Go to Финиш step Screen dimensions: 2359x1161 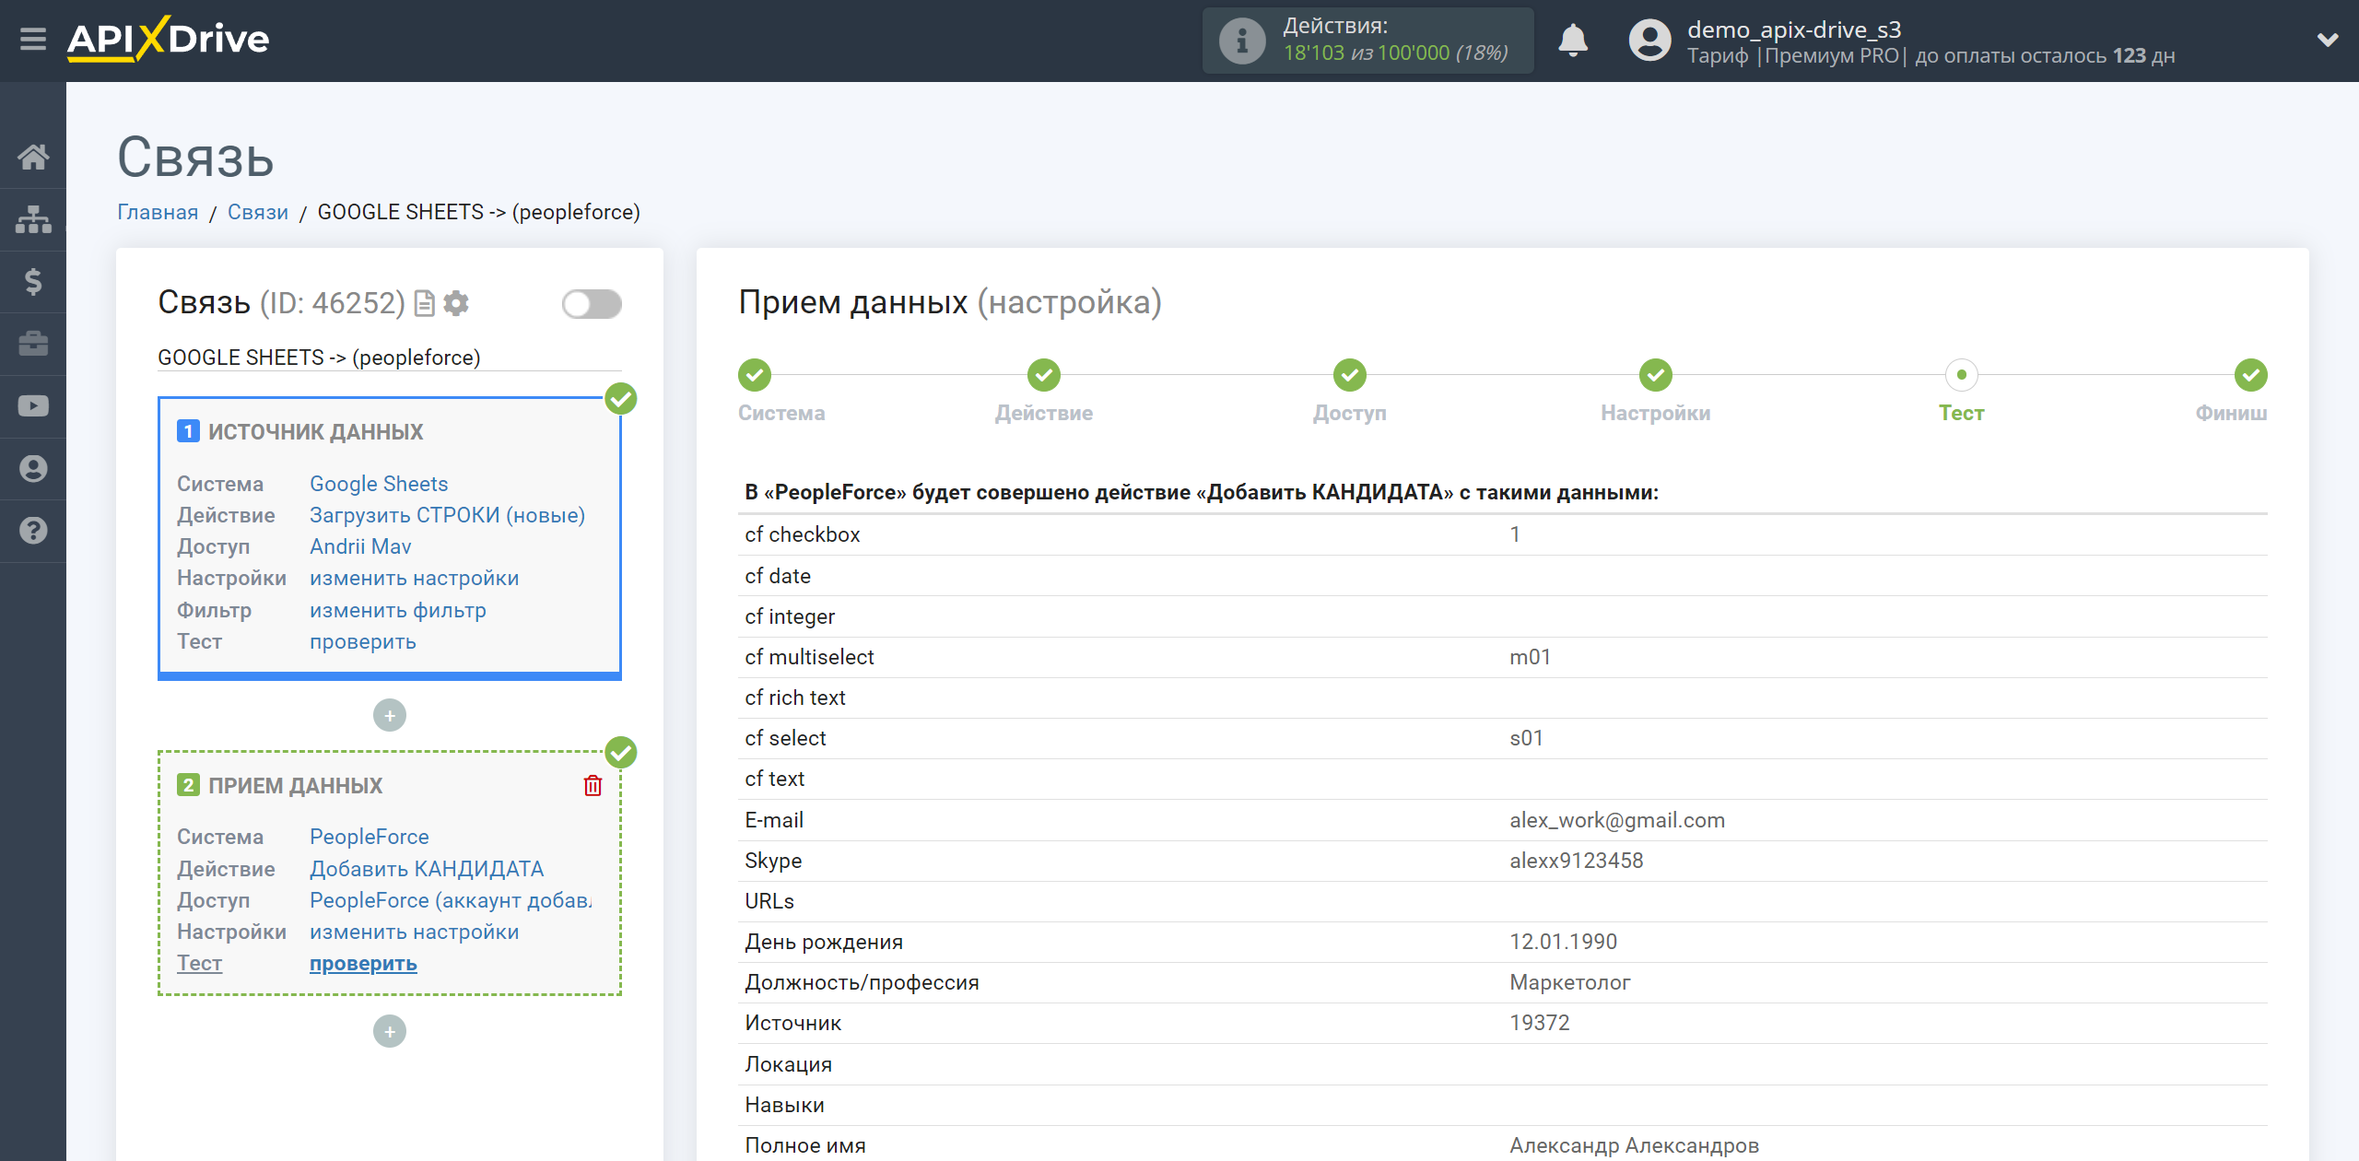pyautogui.click(x=2251, y=375)
